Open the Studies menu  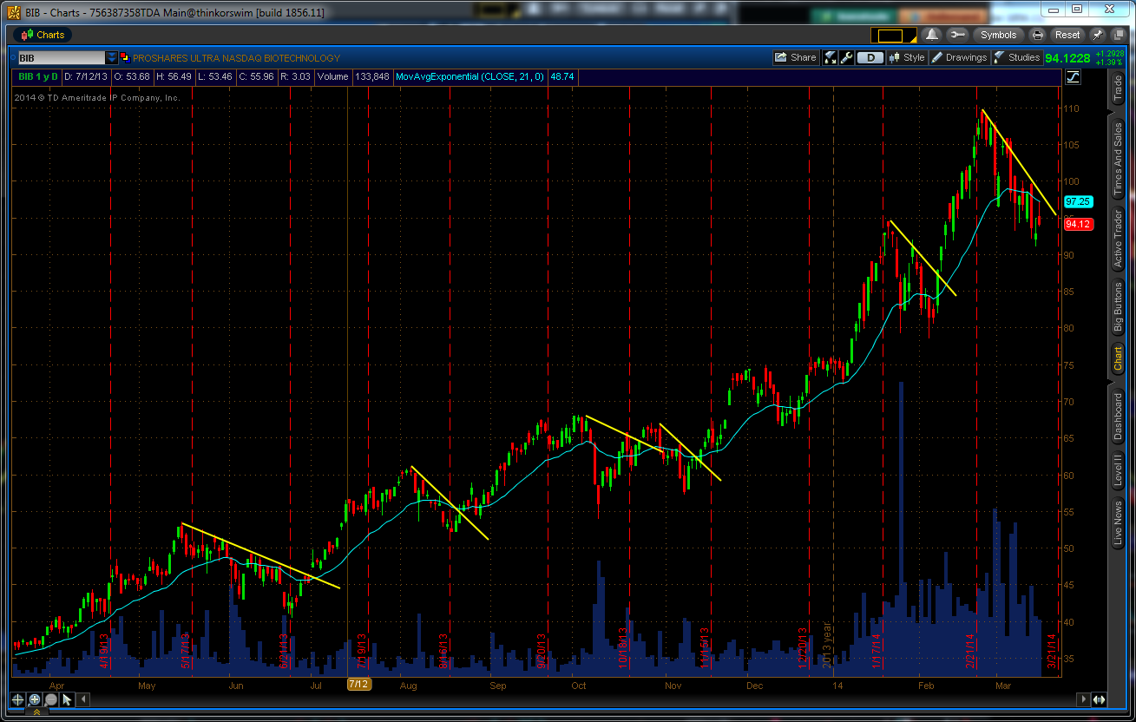click(x=1016, y=58)
